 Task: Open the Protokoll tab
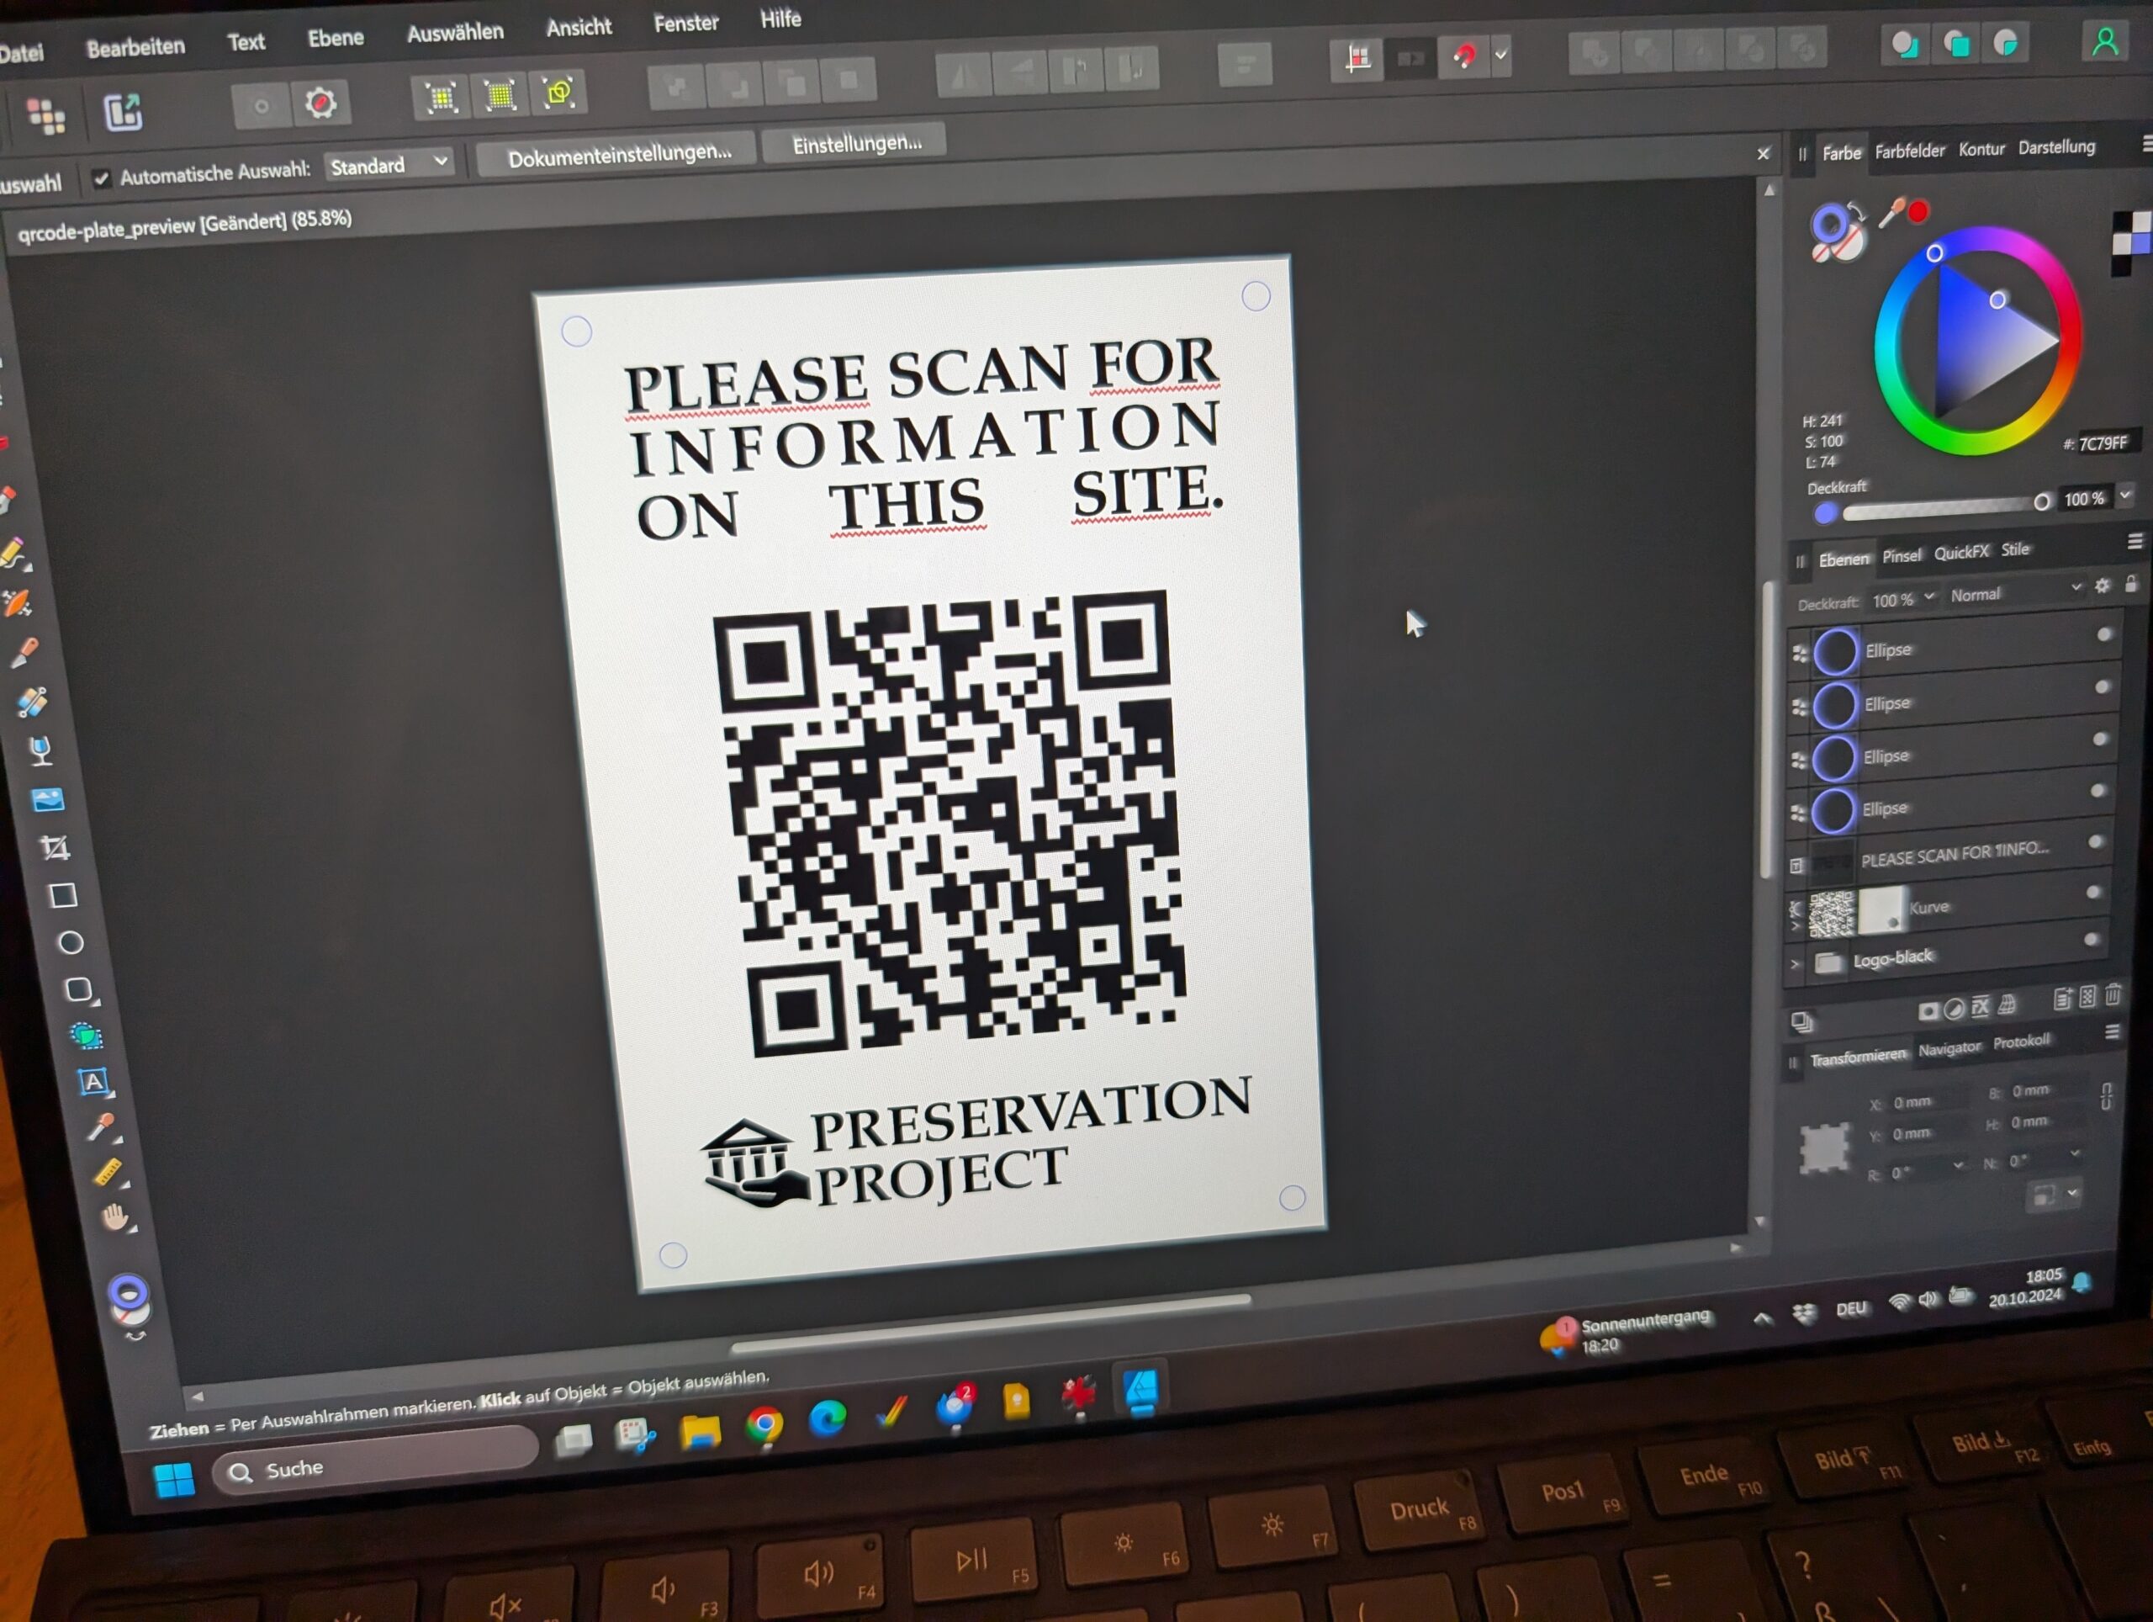[x=2022, y=1042]
